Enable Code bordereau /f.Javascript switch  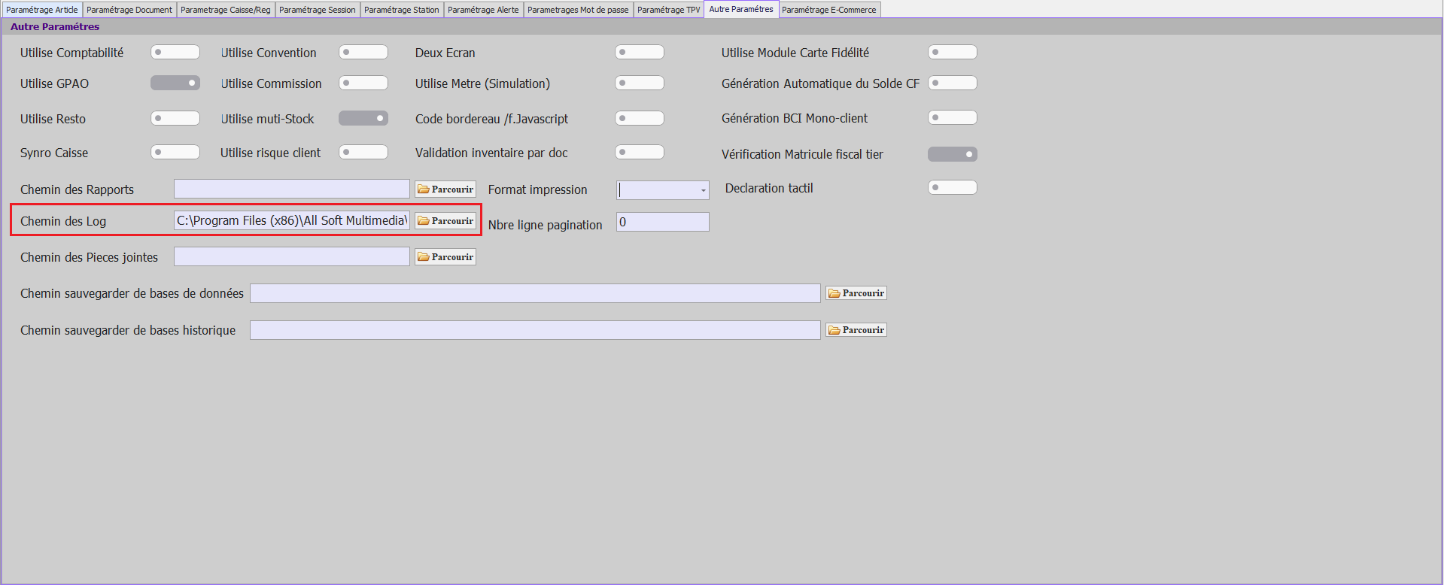[x=640, y=118]
